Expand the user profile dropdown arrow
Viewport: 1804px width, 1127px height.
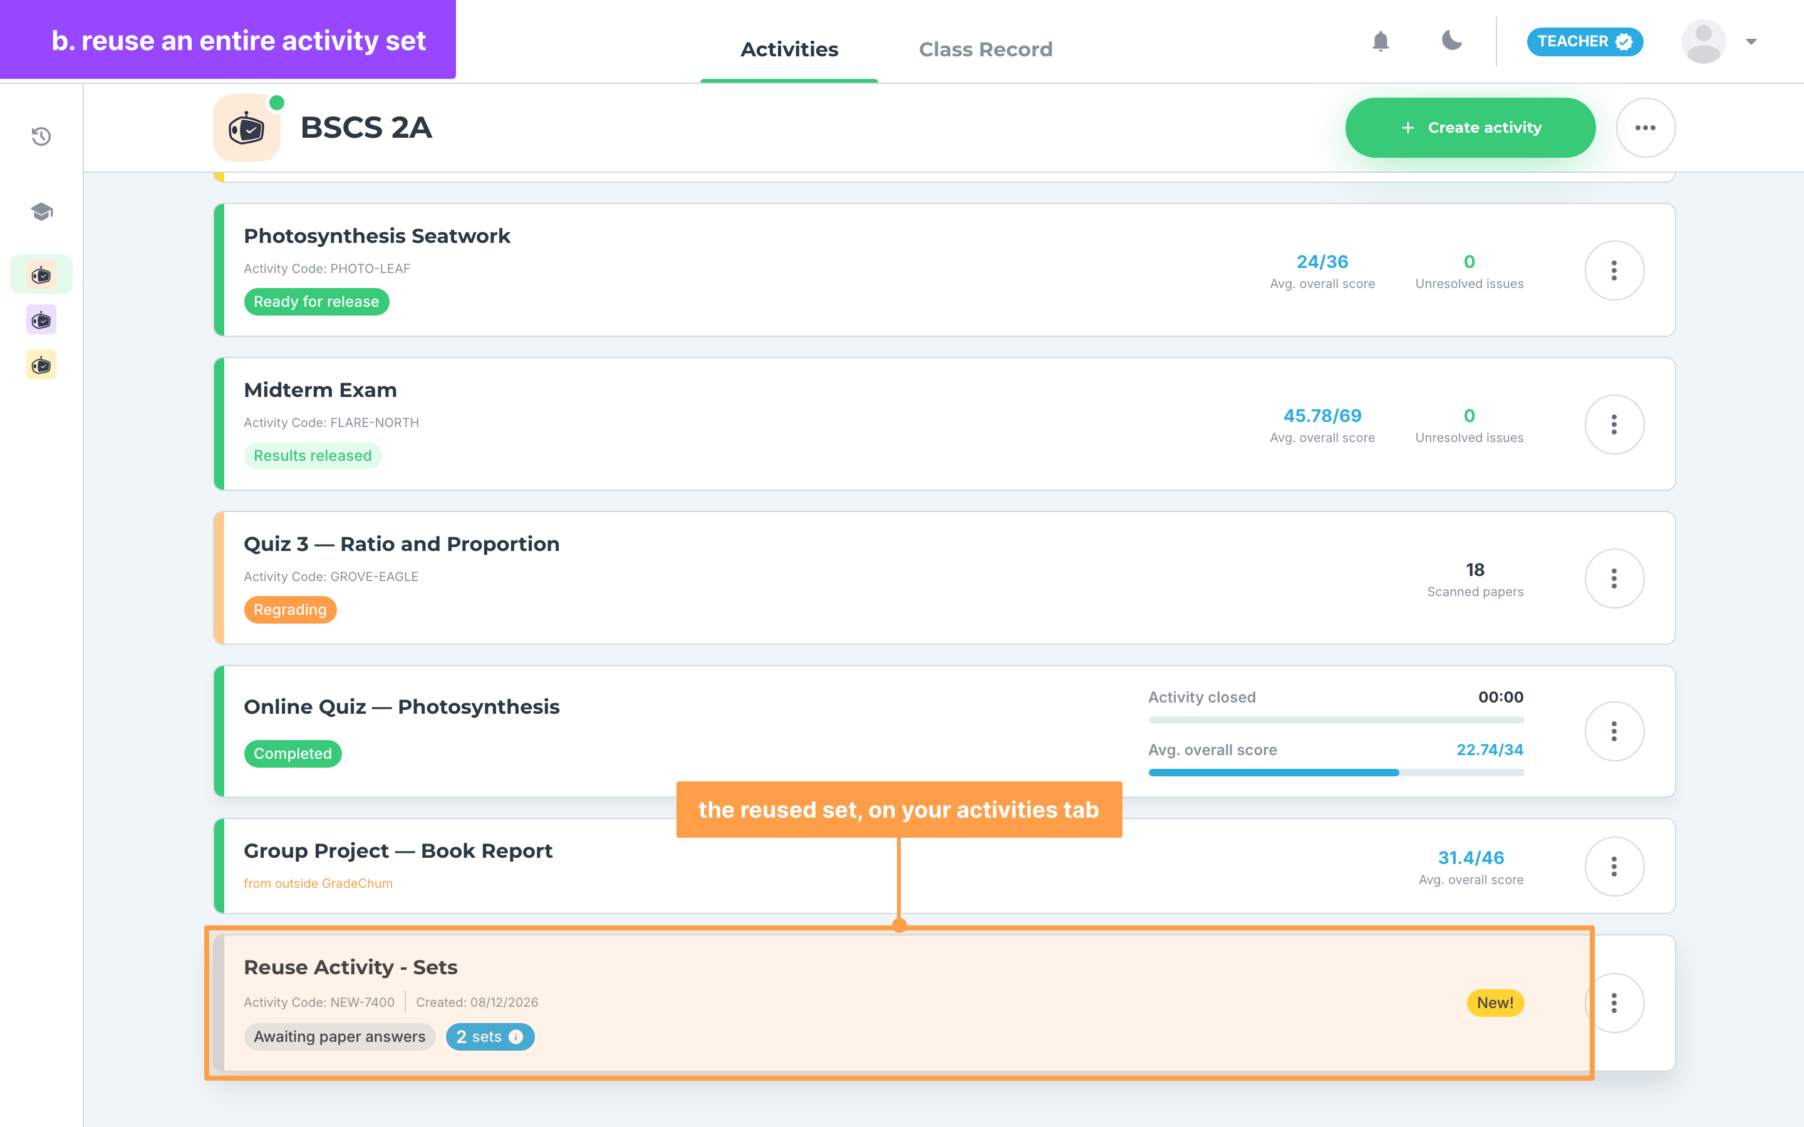(1751, 42)
